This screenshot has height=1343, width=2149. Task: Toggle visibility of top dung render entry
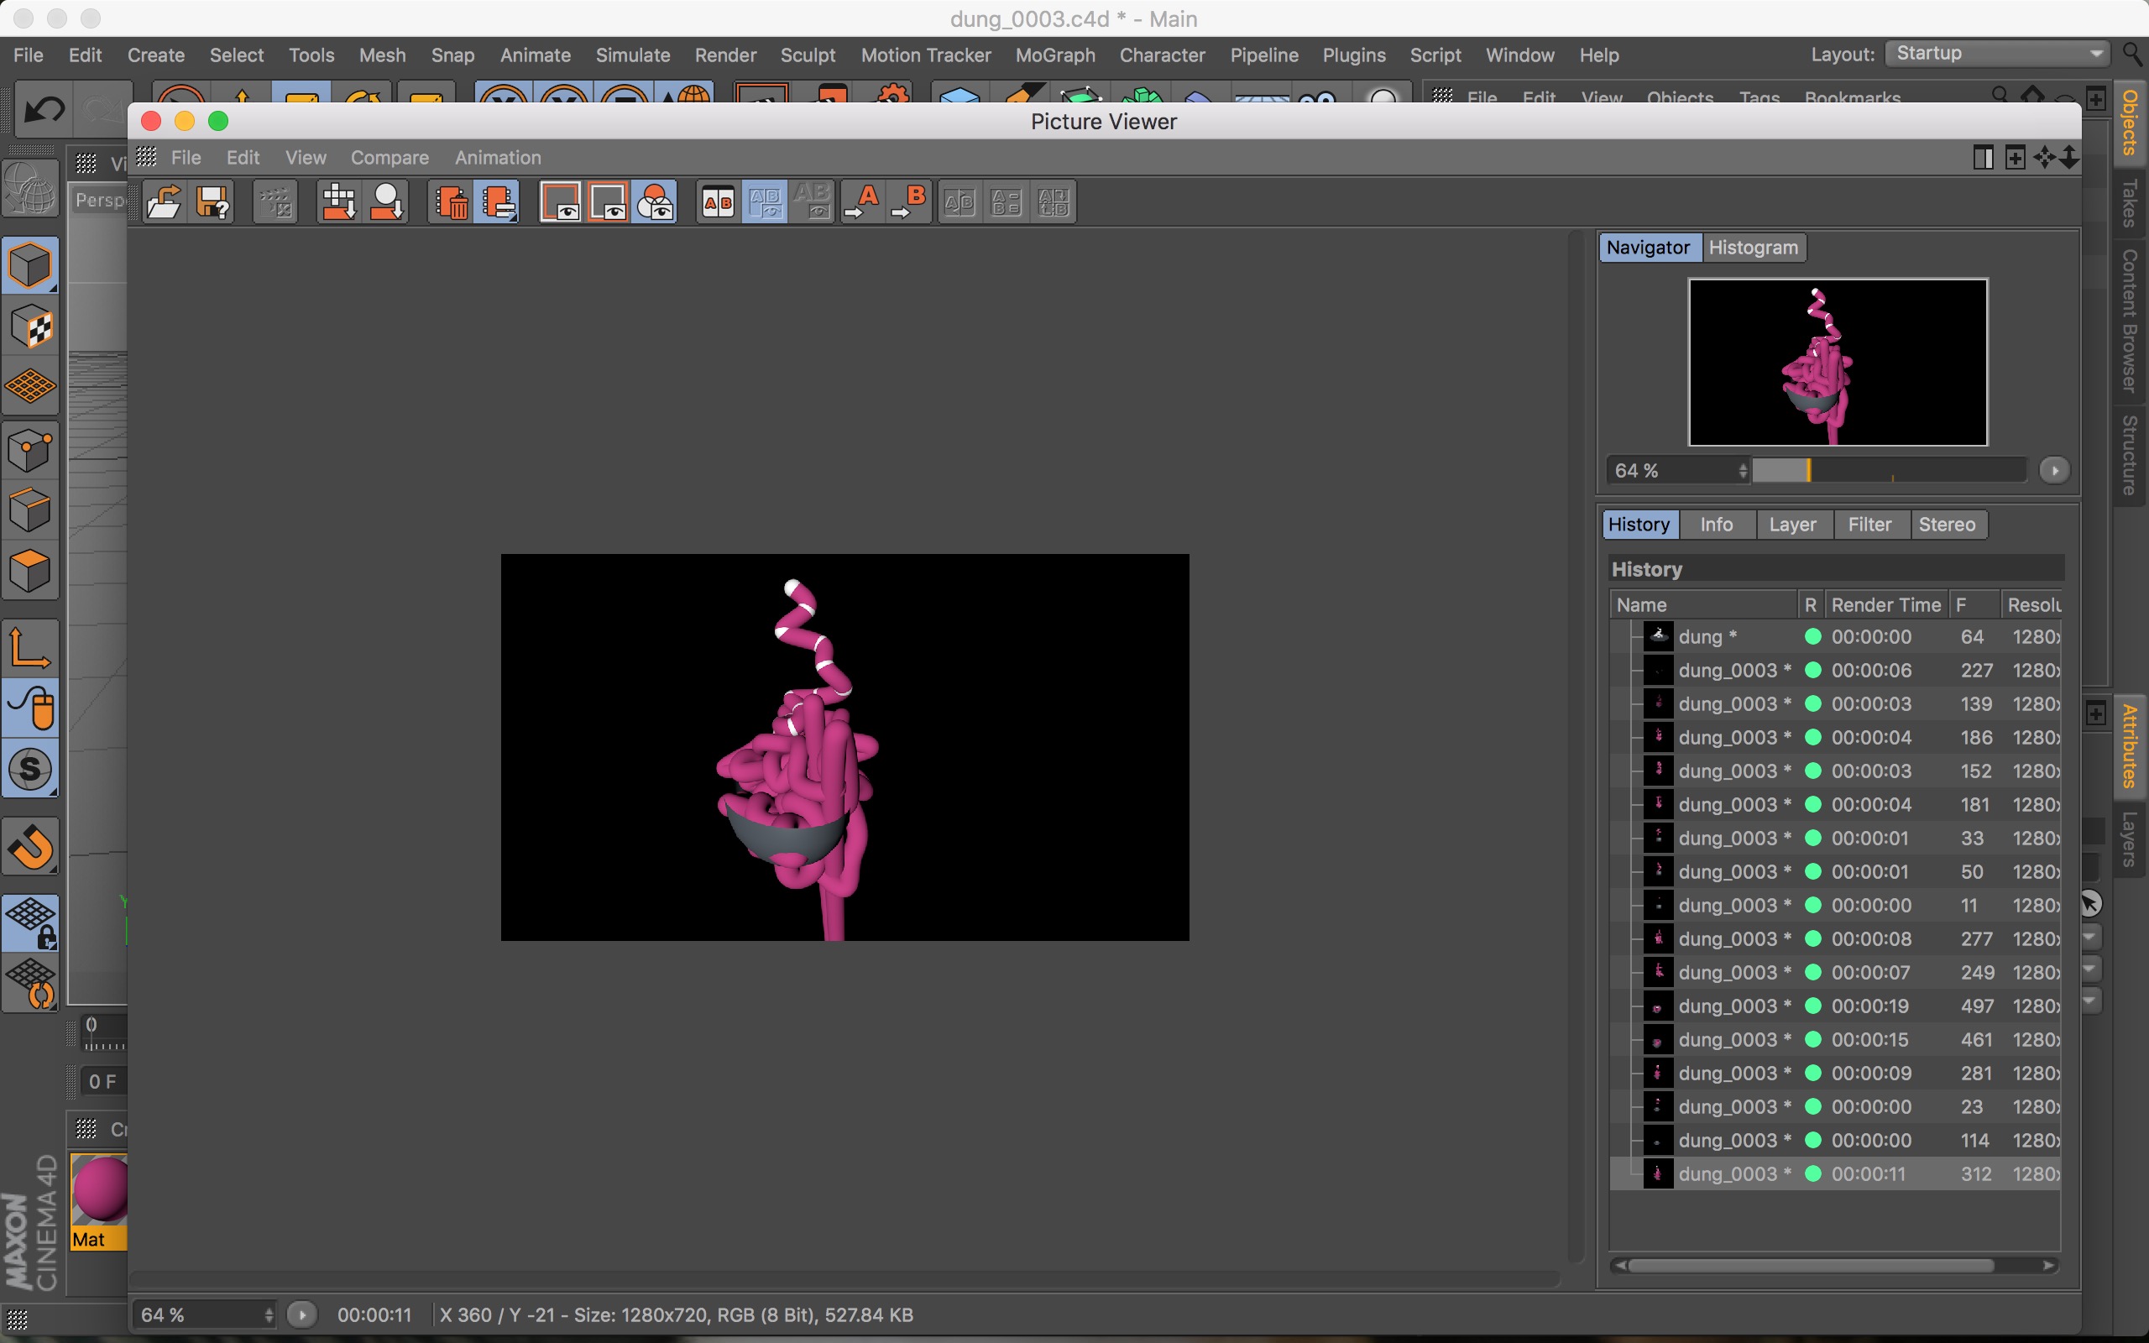click(1615, 636)
